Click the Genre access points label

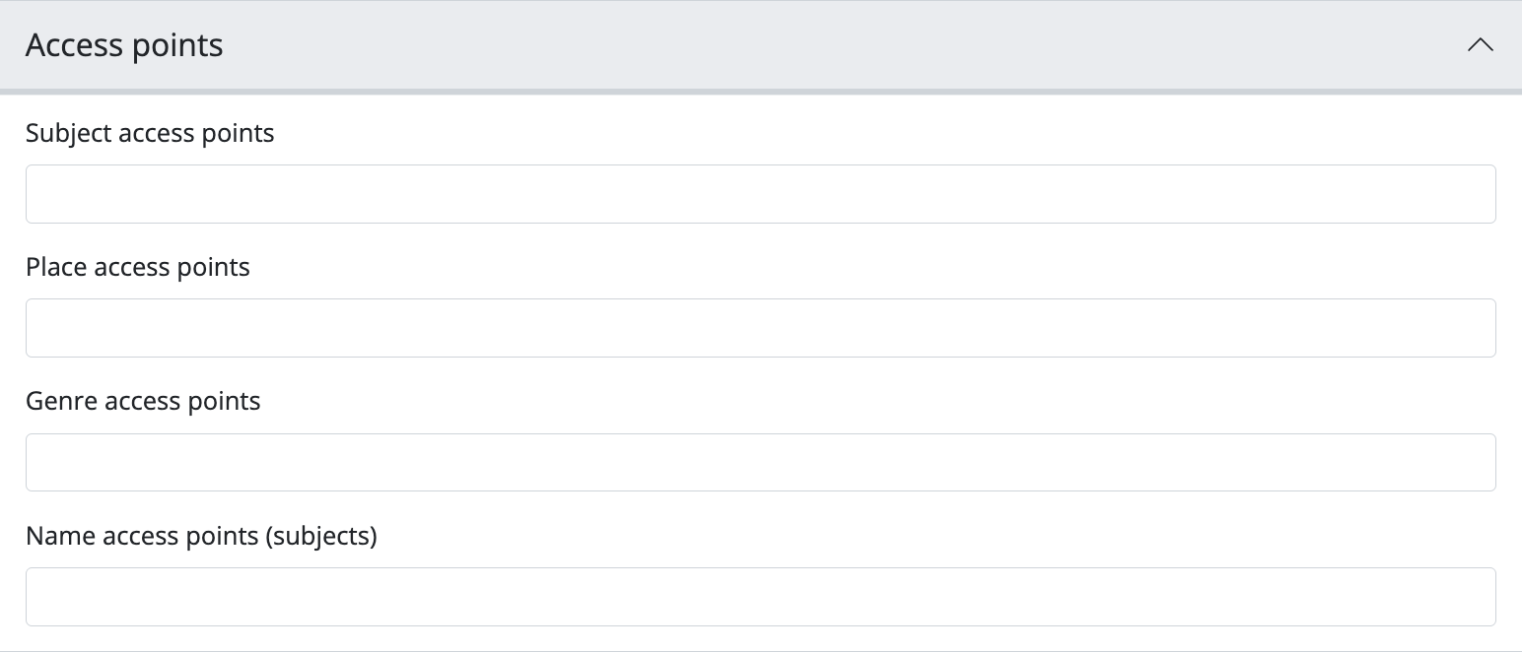(x=143, y=401)
